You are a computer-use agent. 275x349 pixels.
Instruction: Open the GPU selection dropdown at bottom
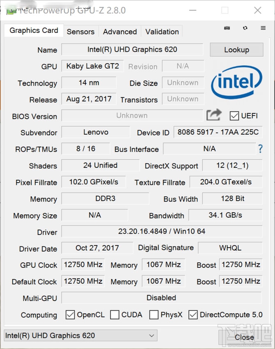[80, 335]
